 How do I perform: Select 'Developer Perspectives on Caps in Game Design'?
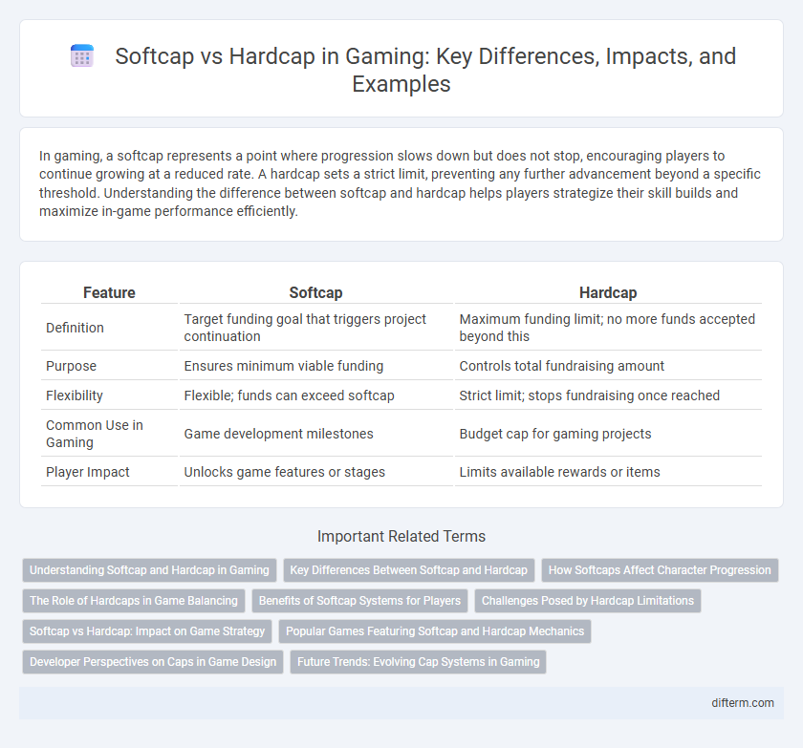pyautogui.click(x=153, y=661)
